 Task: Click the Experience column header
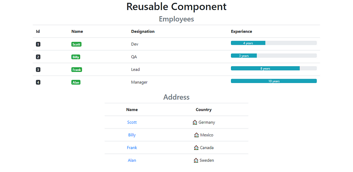(241, 32)
